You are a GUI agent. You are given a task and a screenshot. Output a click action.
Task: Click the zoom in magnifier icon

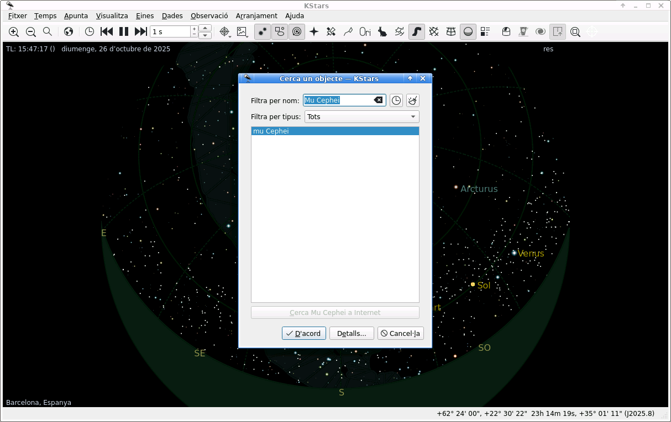pos(14,32)
